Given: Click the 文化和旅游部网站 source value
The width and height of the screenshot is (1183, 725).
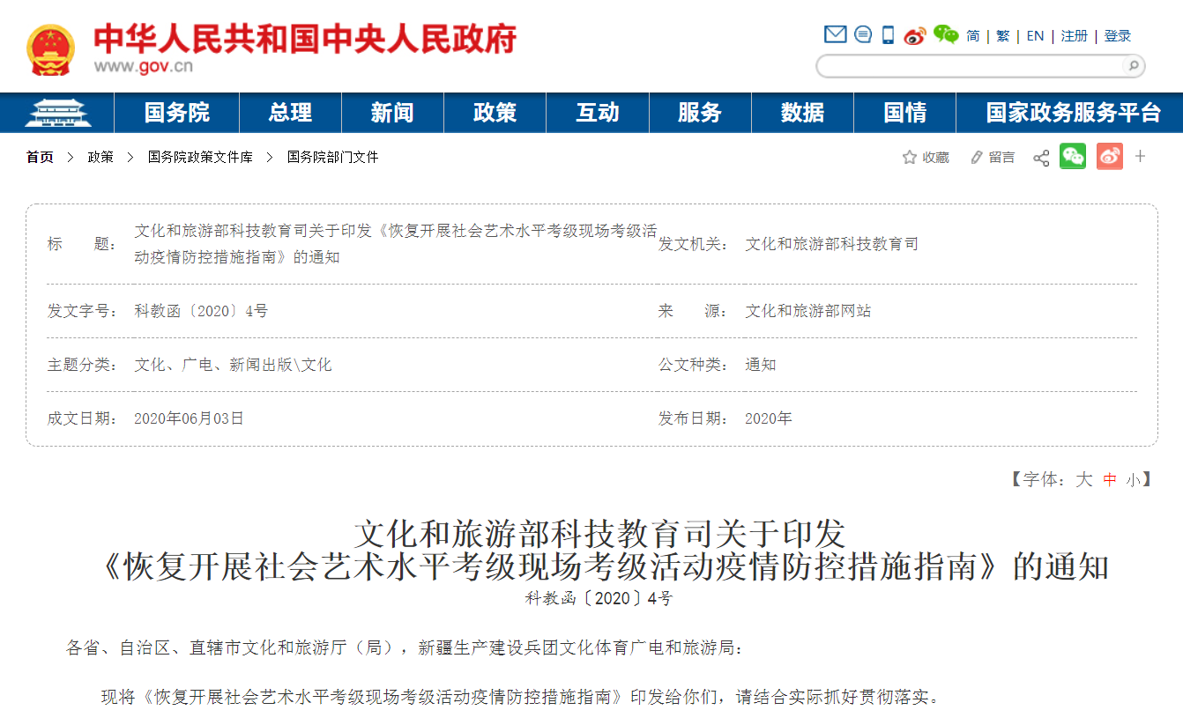Looking at the screenshot, I should pos(807,311).
